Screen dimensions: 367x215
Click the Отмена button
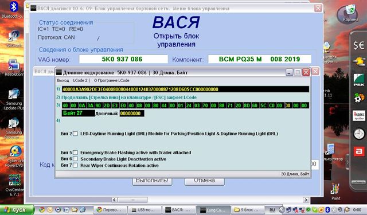(x=204, y=181)
